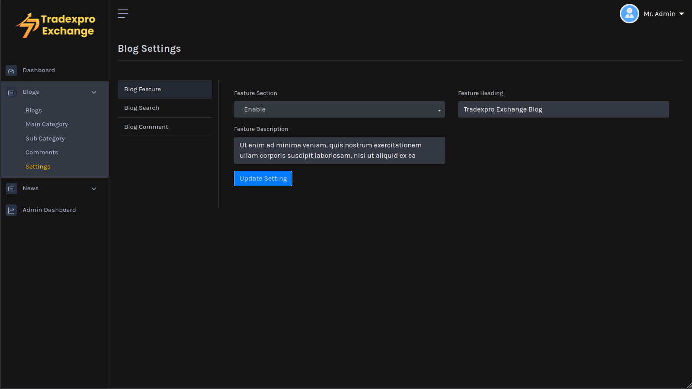Focus the Feature Description text area
This screenshot has width=692, height=389.
[339, 150]
